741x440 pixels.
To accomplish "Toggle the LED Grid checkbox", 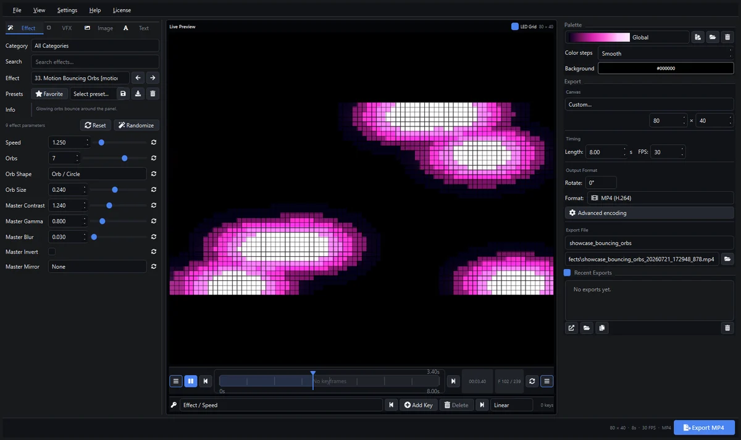I will point(515,27).
